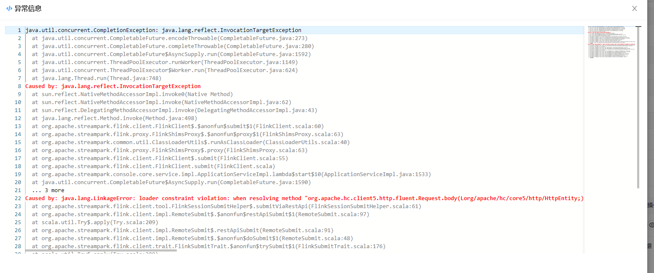Select line 1 CompletionException text
The height and width of the screenshot is (273, 654).
[163, 30]
